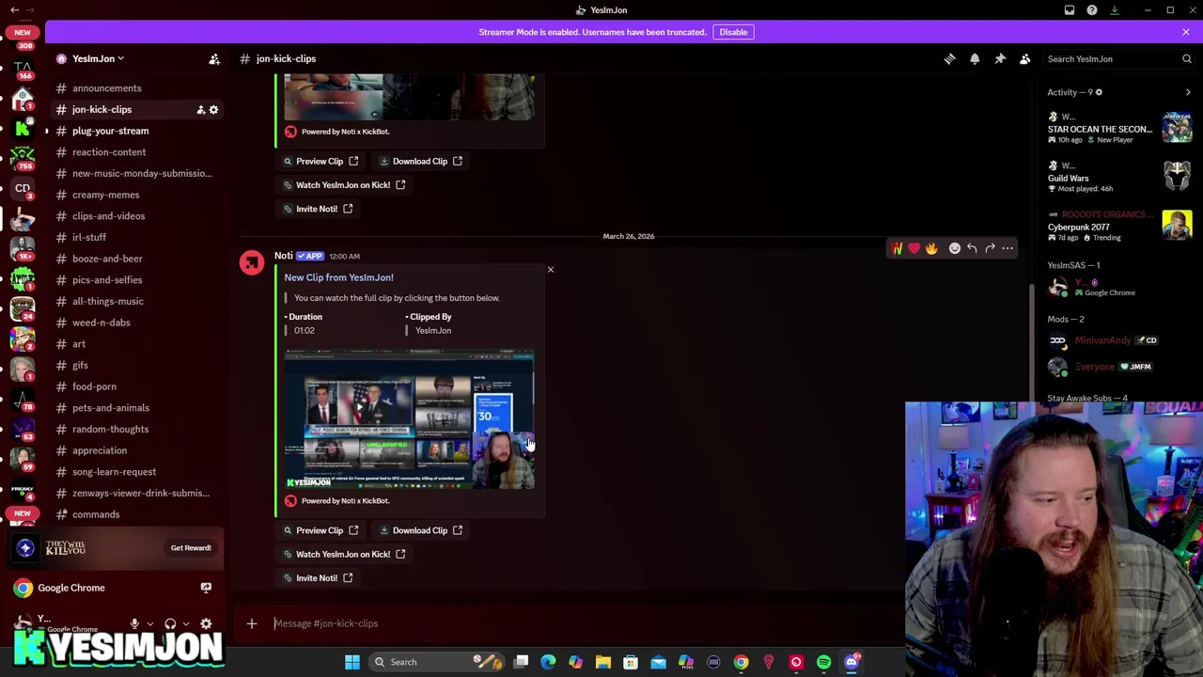Open the attachment plus button
The height and width of the screenshot is (677, 1203).
click(252, 623)
